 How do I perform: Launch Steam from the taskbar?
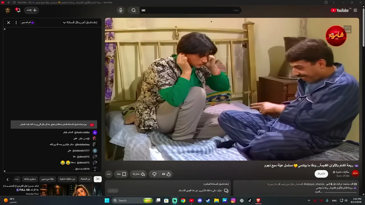coord(208,200)
